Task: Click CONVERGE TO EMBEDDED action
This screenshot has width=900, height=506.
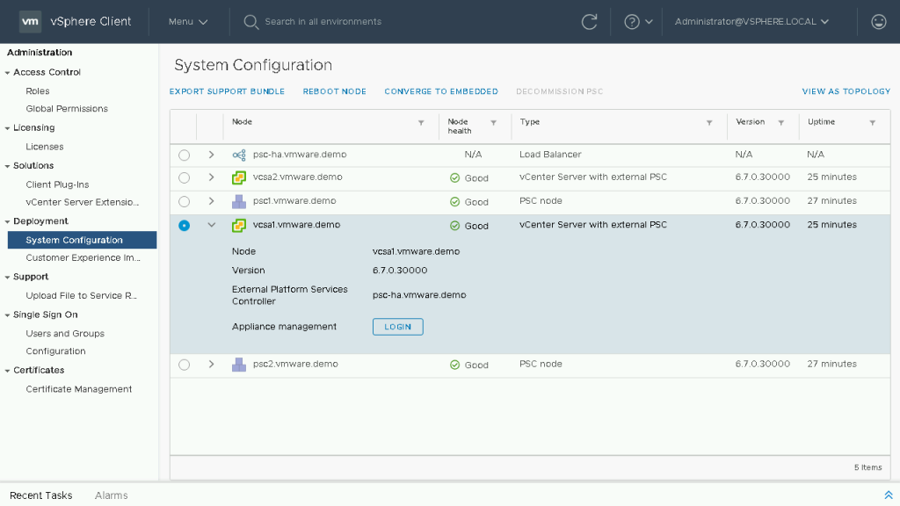Action: 441,91
